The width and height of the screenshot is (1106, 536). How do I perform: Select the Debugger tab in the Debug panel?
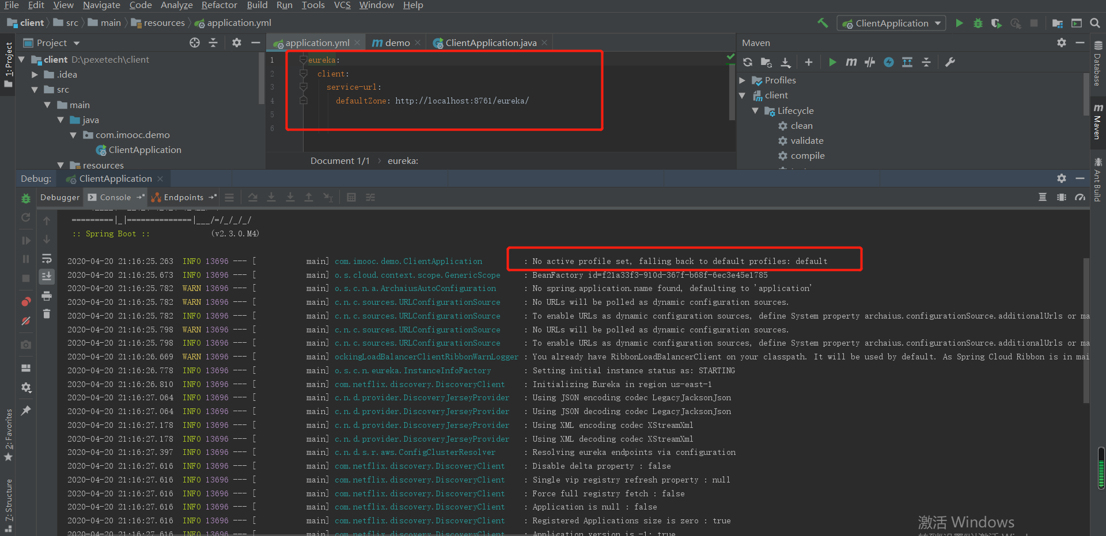coord(60,197)
